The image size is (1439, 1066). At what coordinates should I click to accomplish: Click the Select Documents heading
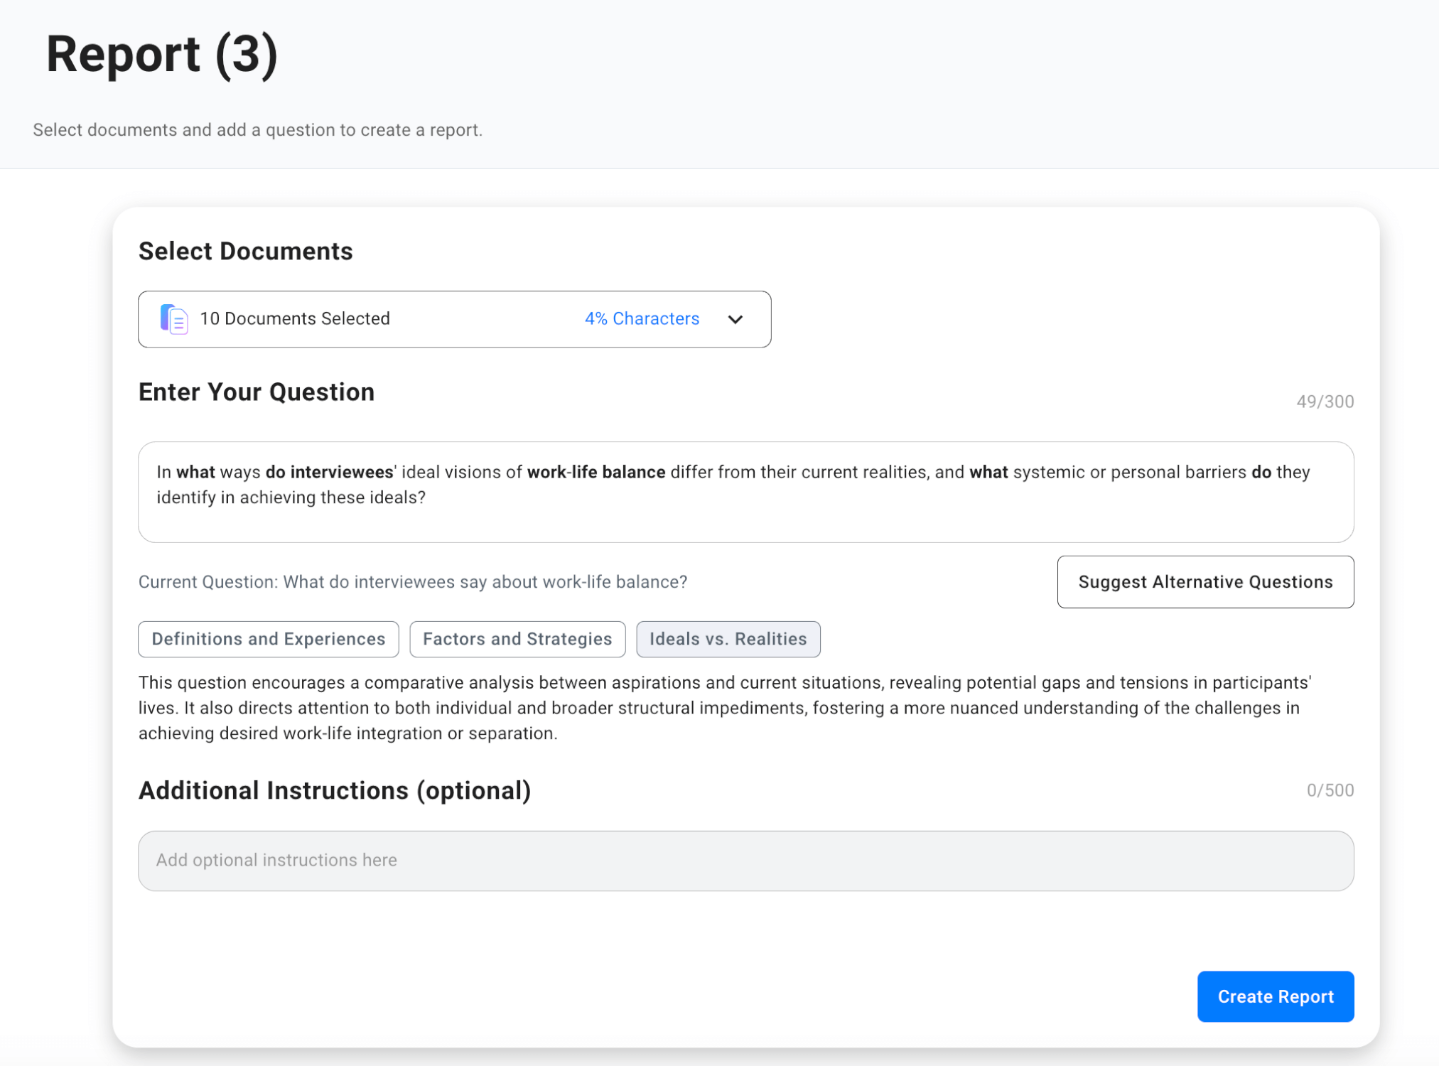click(245, 252)
